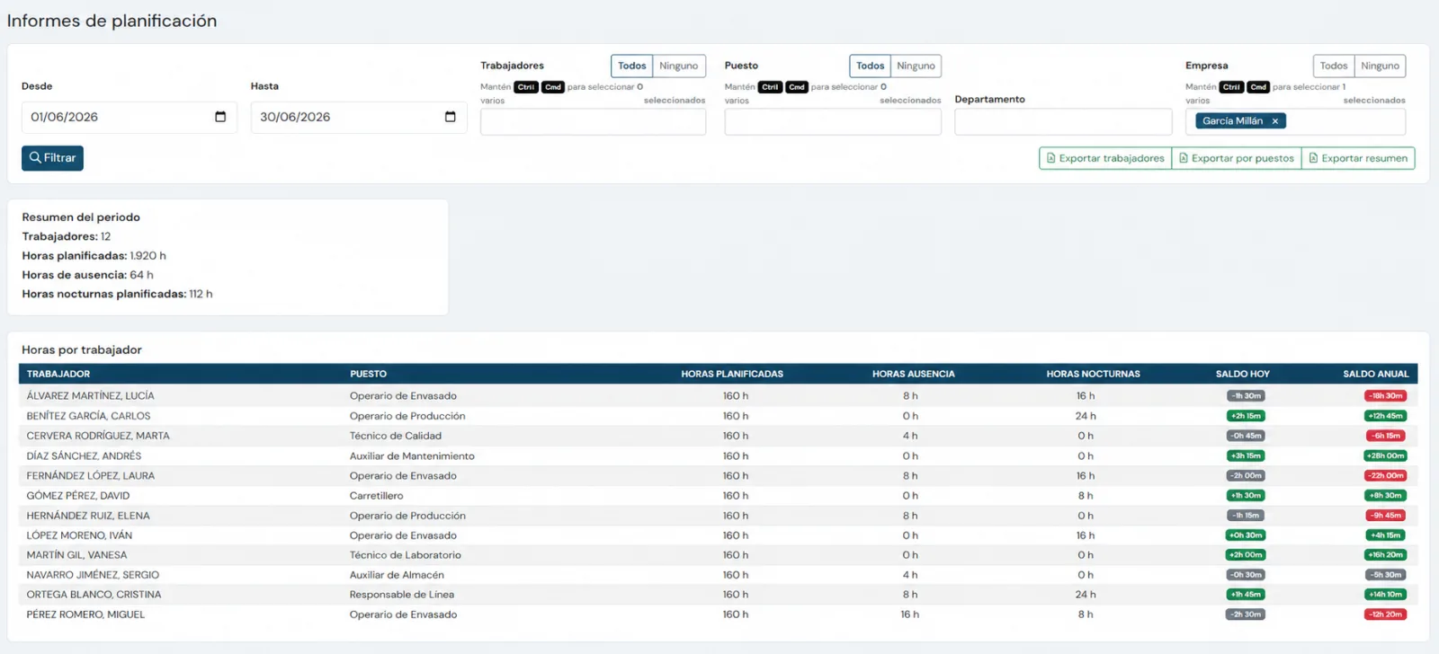Click annual balance badge for ORTEGA BLANCO
1439x654 pixels.
tap(1385, 595)
